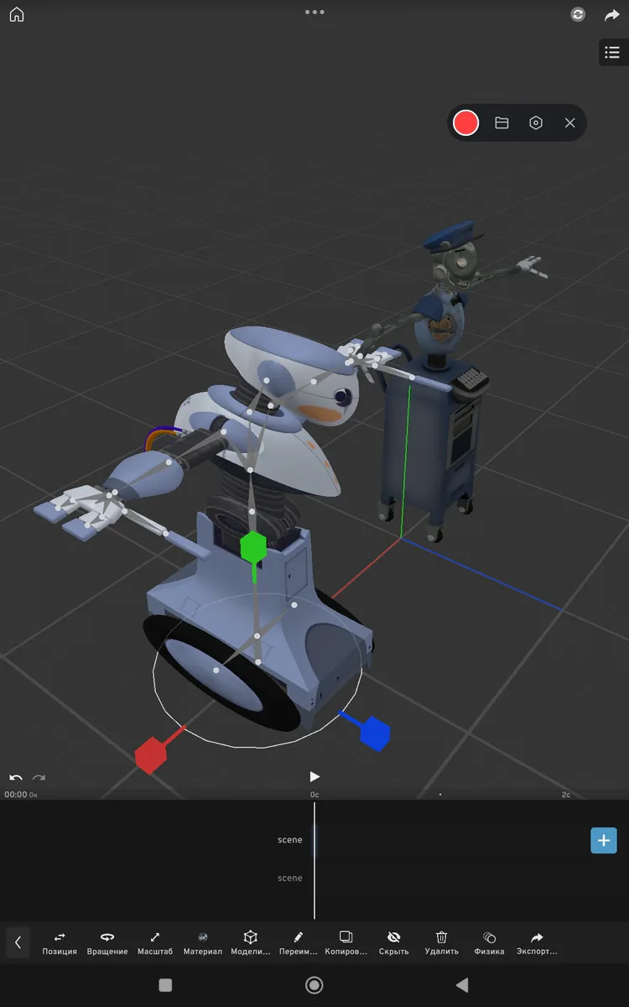Image resolution: width=629 pixels, height=1007 pixels.
Task: Export the object with Экспорт…
Action: click(538, 943)
